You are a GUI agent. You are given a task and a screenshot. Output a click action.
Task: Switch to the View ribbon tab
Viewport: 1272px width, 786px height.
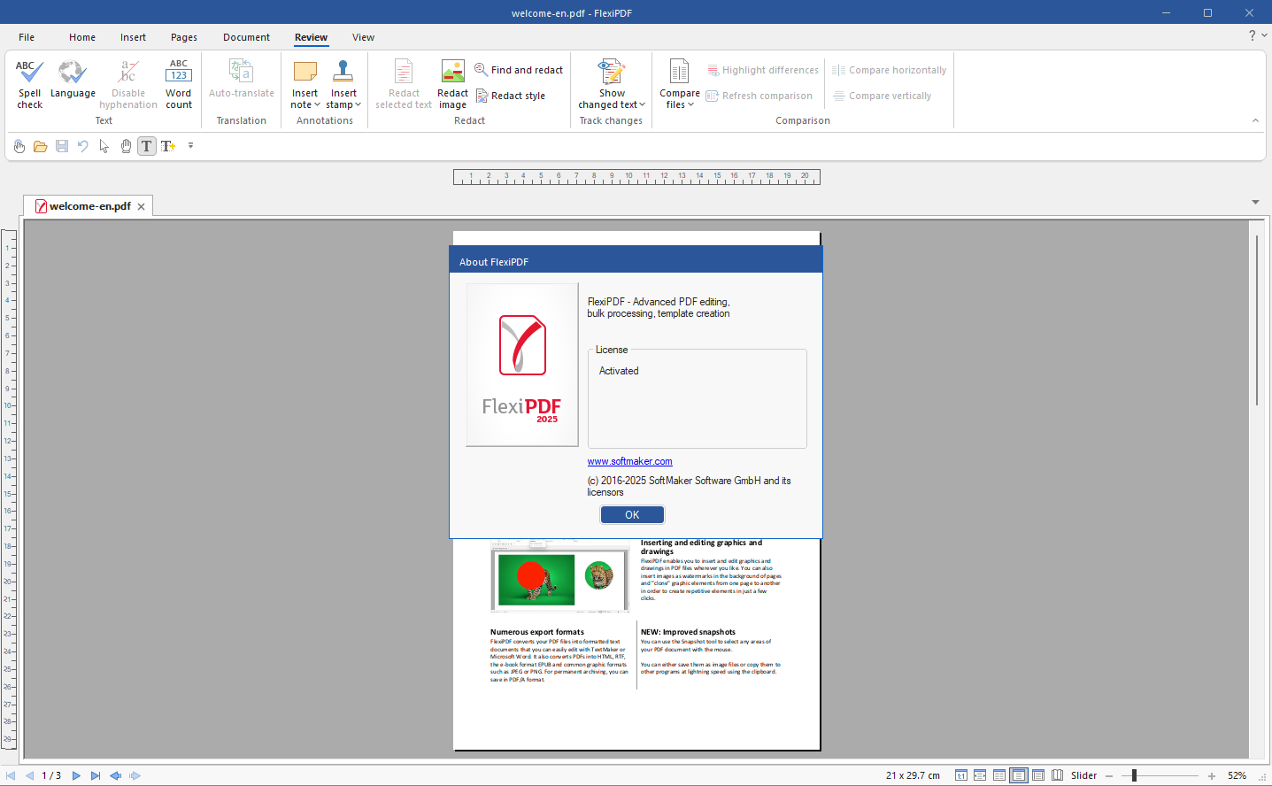pos(363,37)
